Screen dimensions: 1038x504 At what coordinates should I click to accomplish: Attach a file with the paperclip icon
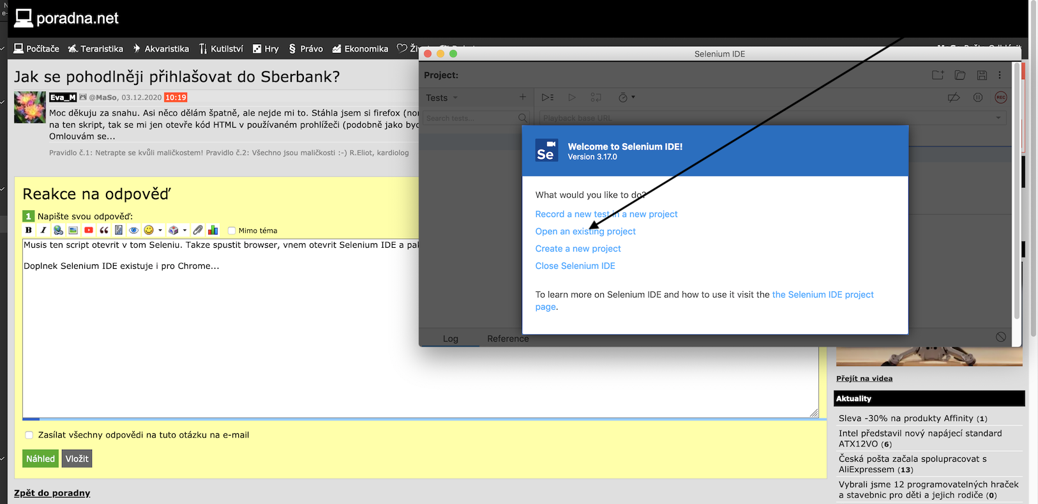coord(198,230)
